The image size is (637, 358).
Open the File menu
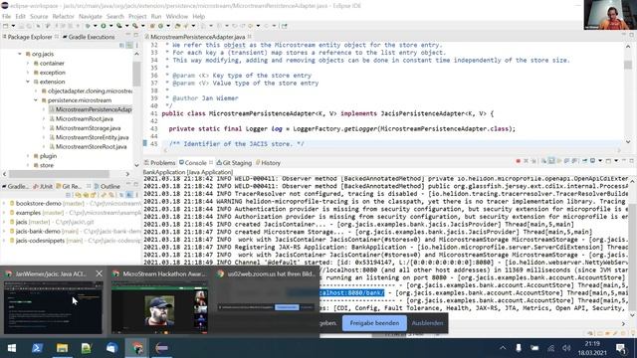point(7,16)
